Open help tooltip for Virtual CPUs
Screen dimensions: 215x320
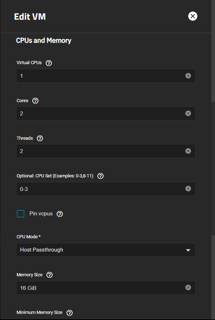coord(49,63)
